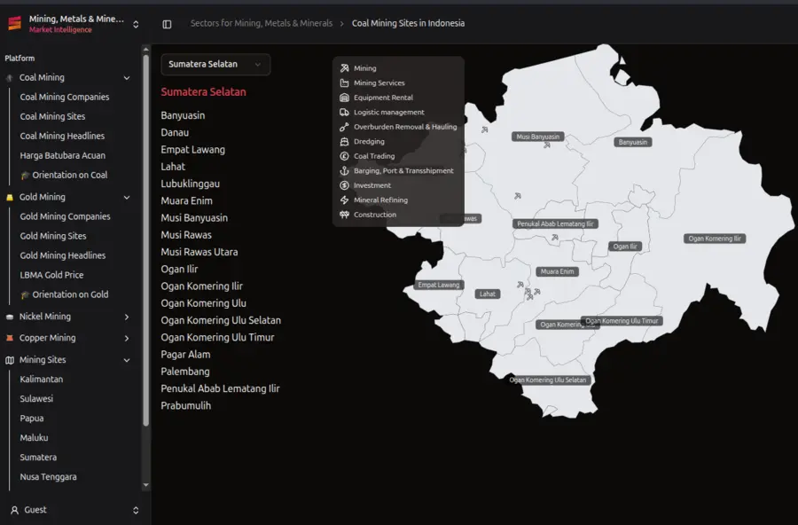Collapse the Mining Sites section chevron
The image size is (798, 525).
coord(127,360)
